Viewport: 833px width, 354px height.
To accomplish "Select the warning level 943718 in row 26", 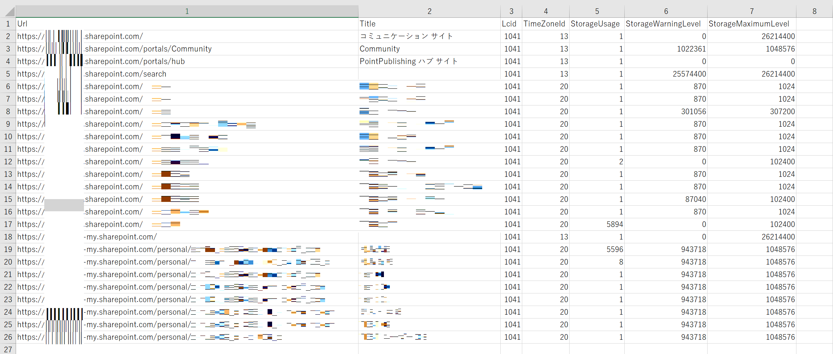I will tap(666, 337).
